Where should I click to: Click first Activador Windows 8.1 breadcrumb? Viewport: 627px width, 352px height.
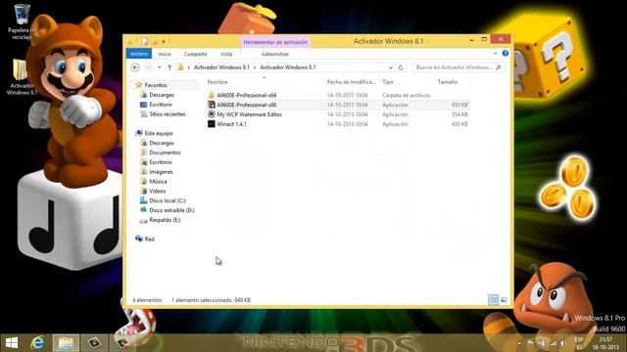pos(221,67)
